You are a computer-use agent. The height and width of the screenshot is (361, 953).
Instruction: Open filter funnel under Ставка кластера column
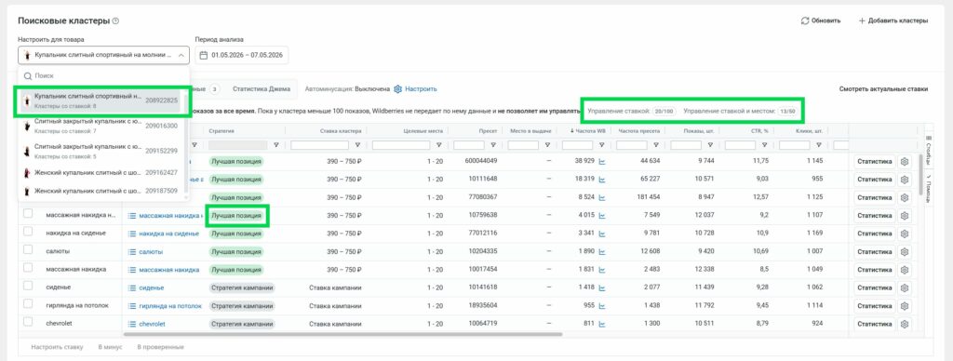pyautogui.click(x=357, y=145)
